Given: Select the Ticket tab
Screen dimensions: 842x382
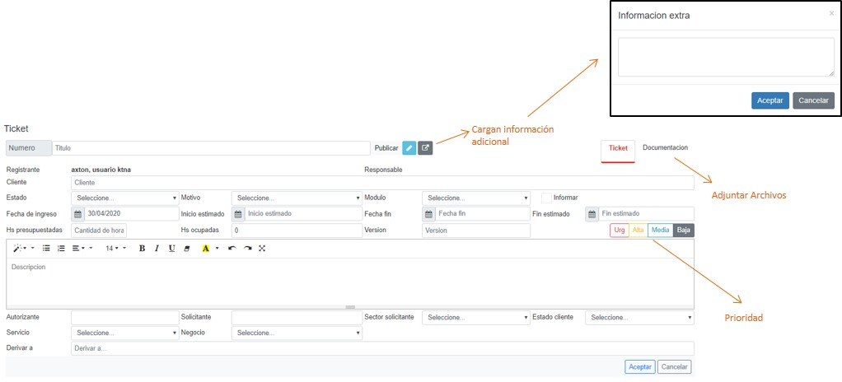Looking at the screenshot, I should click(618, 148).
